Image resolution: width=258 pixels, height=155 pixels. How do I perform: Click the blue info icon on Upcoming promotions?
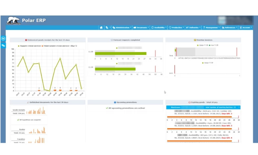tap(115, 102)
